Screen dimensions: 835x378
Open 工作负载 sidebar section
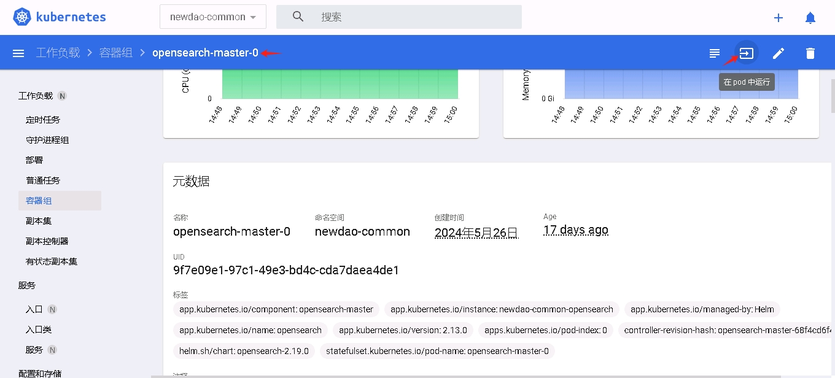tap(36, 96)
